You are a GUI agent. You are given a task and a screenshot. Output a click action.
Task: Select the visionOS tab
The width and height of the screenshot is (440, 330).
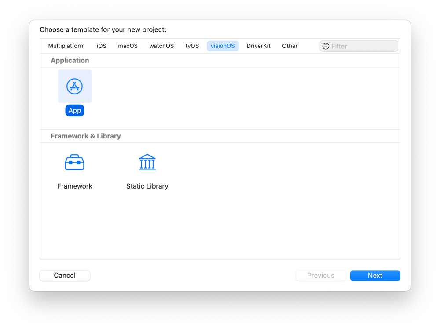click(223, 46)
